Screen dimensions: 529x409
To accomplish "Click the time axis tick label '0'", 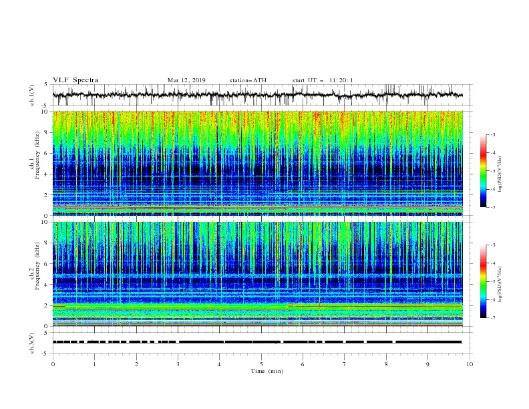I will coord(53,364).
